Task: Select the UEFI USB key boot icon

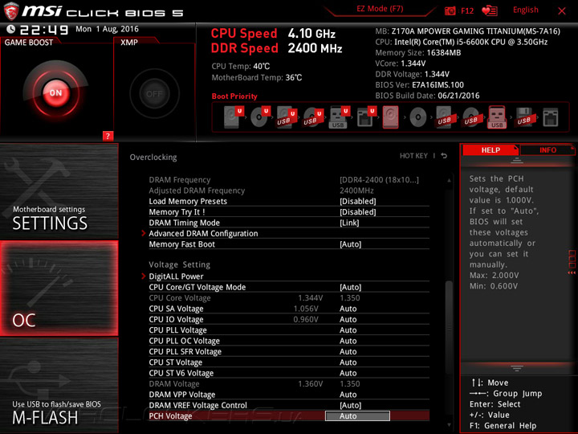Action: pos(339,117)
